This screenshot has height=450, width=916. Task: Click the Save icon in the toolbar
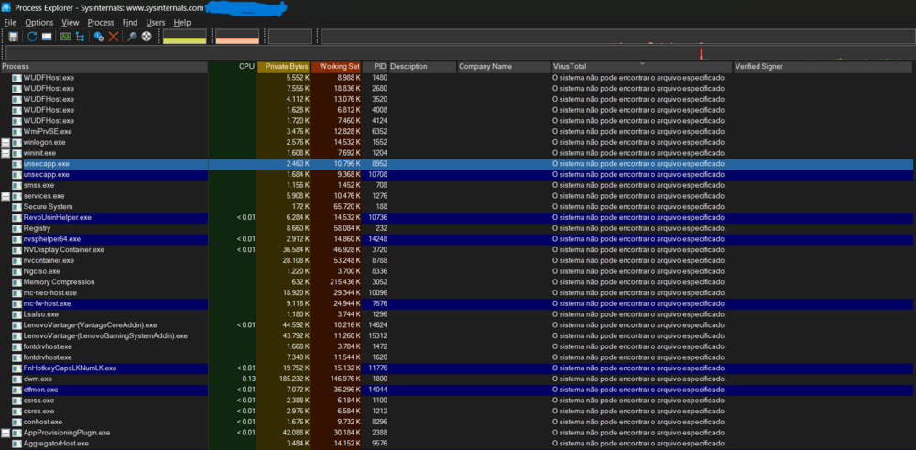click(x=14, y=37)
